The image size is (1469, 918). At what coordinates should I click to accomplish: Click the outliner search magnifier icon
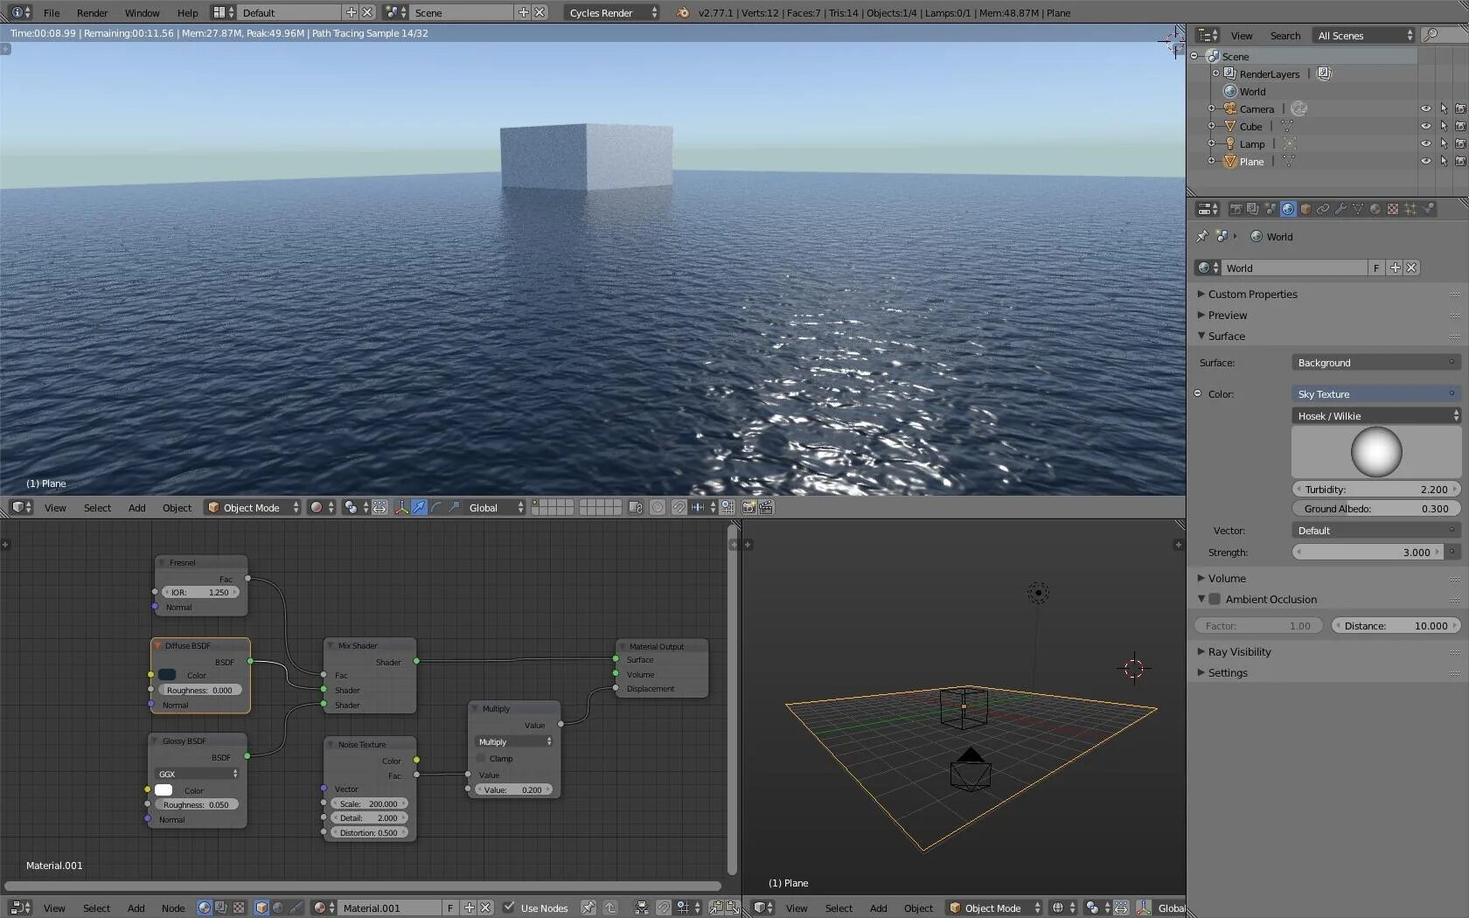tap(1431, 35)
